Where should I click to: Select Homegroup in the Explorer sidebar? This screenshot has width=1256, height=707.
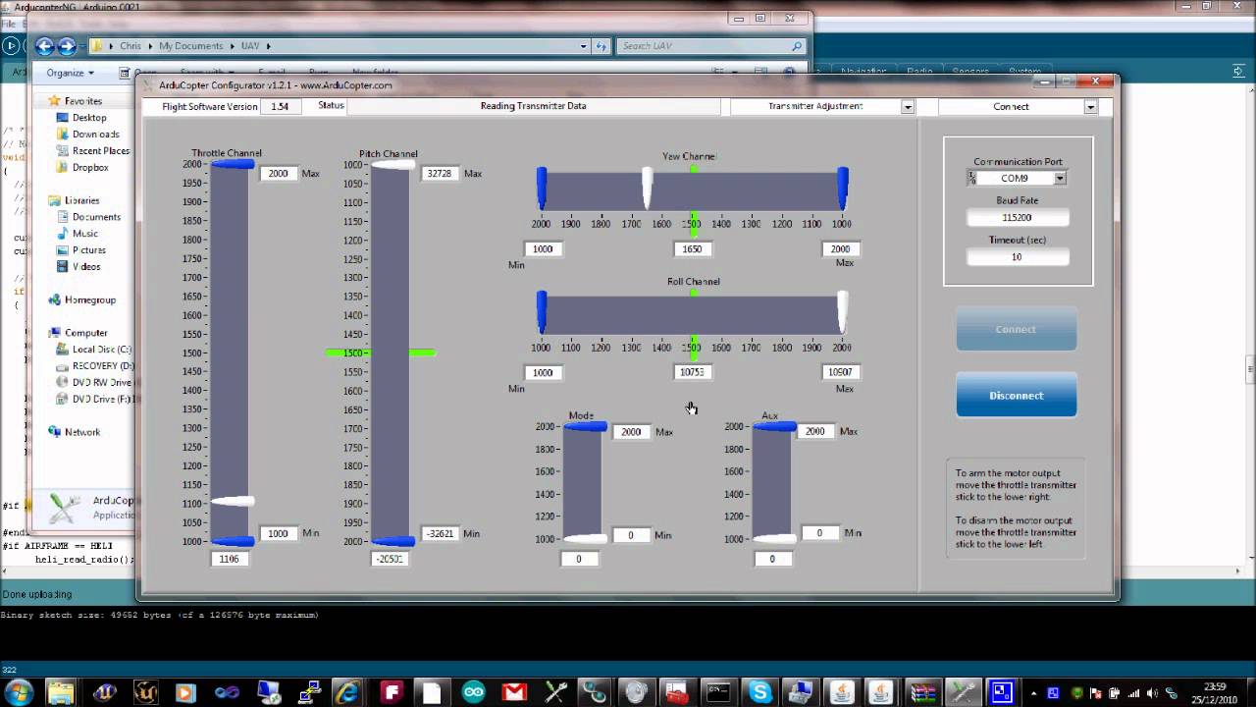coord(90,300)
